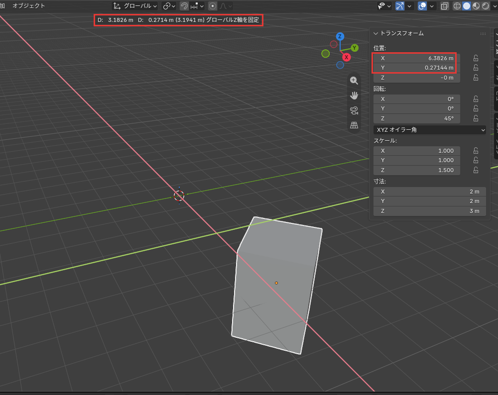This screenshot has width=498, height=395.
Task: Toggle lock for scale Y
Action: (x=476, y=160)
